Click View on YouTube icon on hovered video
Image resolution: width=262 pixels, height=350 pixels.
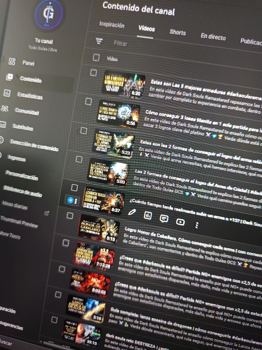180,222
